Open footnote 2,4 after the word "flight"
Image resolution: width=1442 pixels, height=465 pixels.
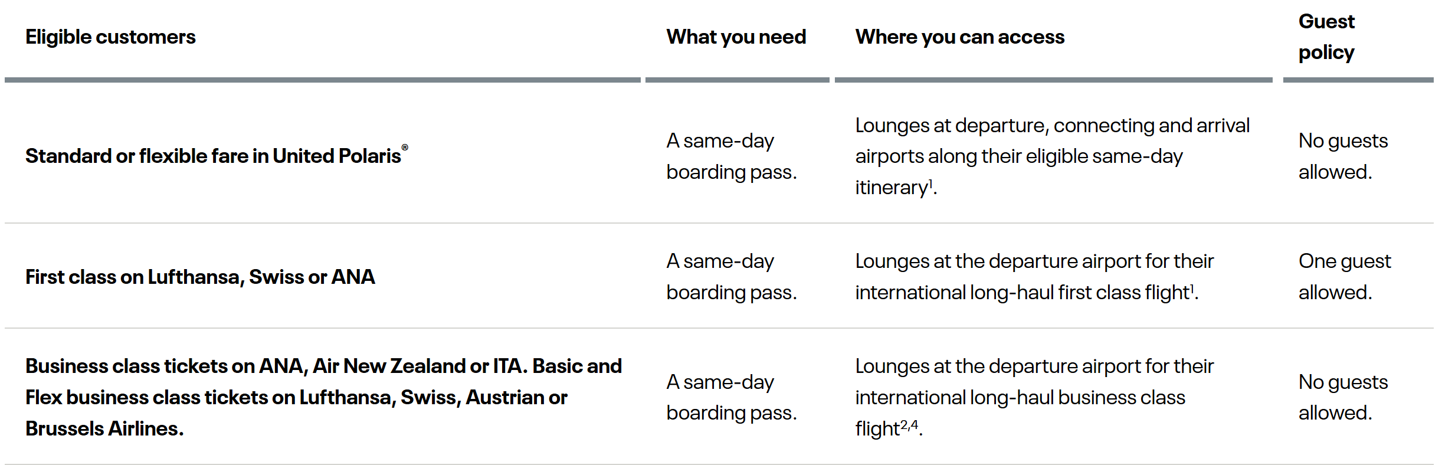pos(909,425)
